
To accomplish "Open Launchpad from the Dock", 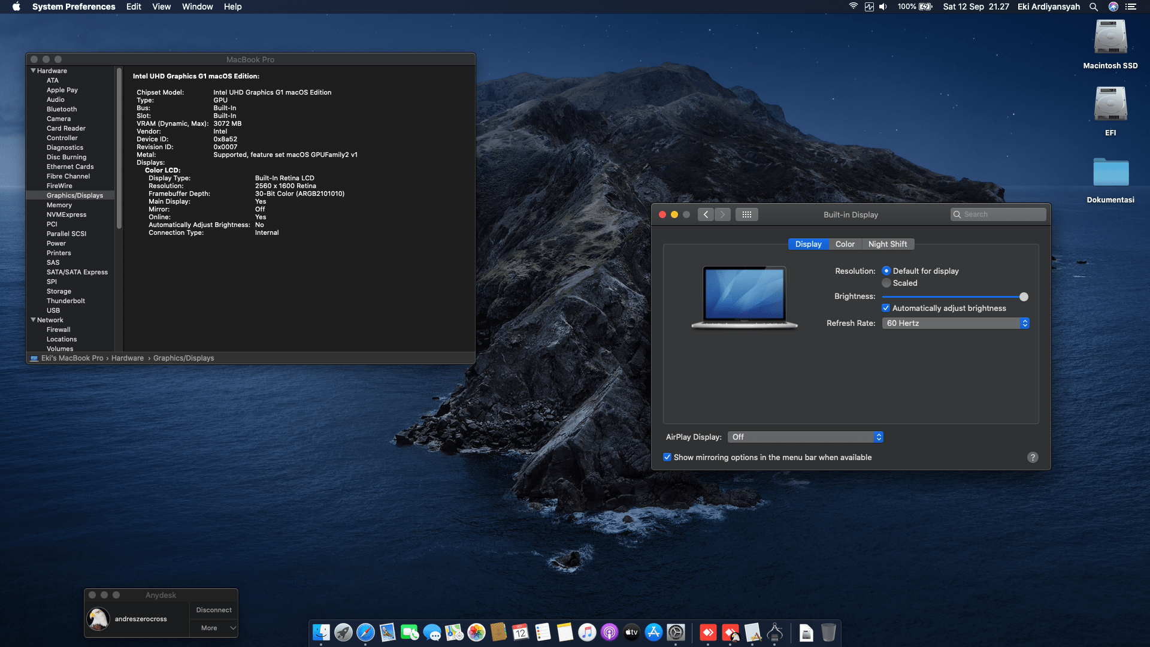I will click(343, 633).
